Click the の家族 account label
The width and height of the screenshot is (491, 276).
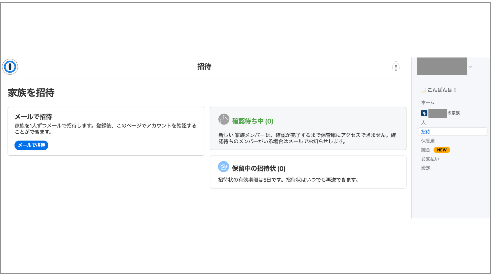click(x=453, y=113)
